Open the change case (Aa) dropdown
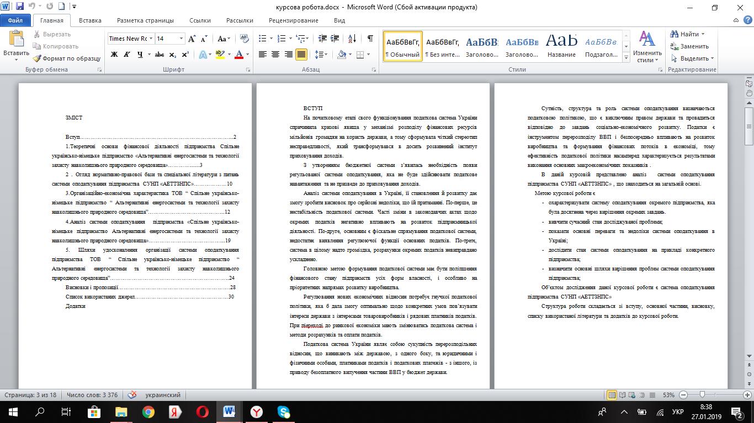Viewport: 754px width, 423px height. (224, 39)
